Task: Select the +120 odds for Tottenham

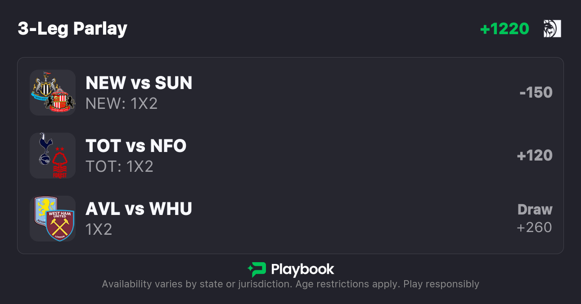Action: tap(535, 156)
